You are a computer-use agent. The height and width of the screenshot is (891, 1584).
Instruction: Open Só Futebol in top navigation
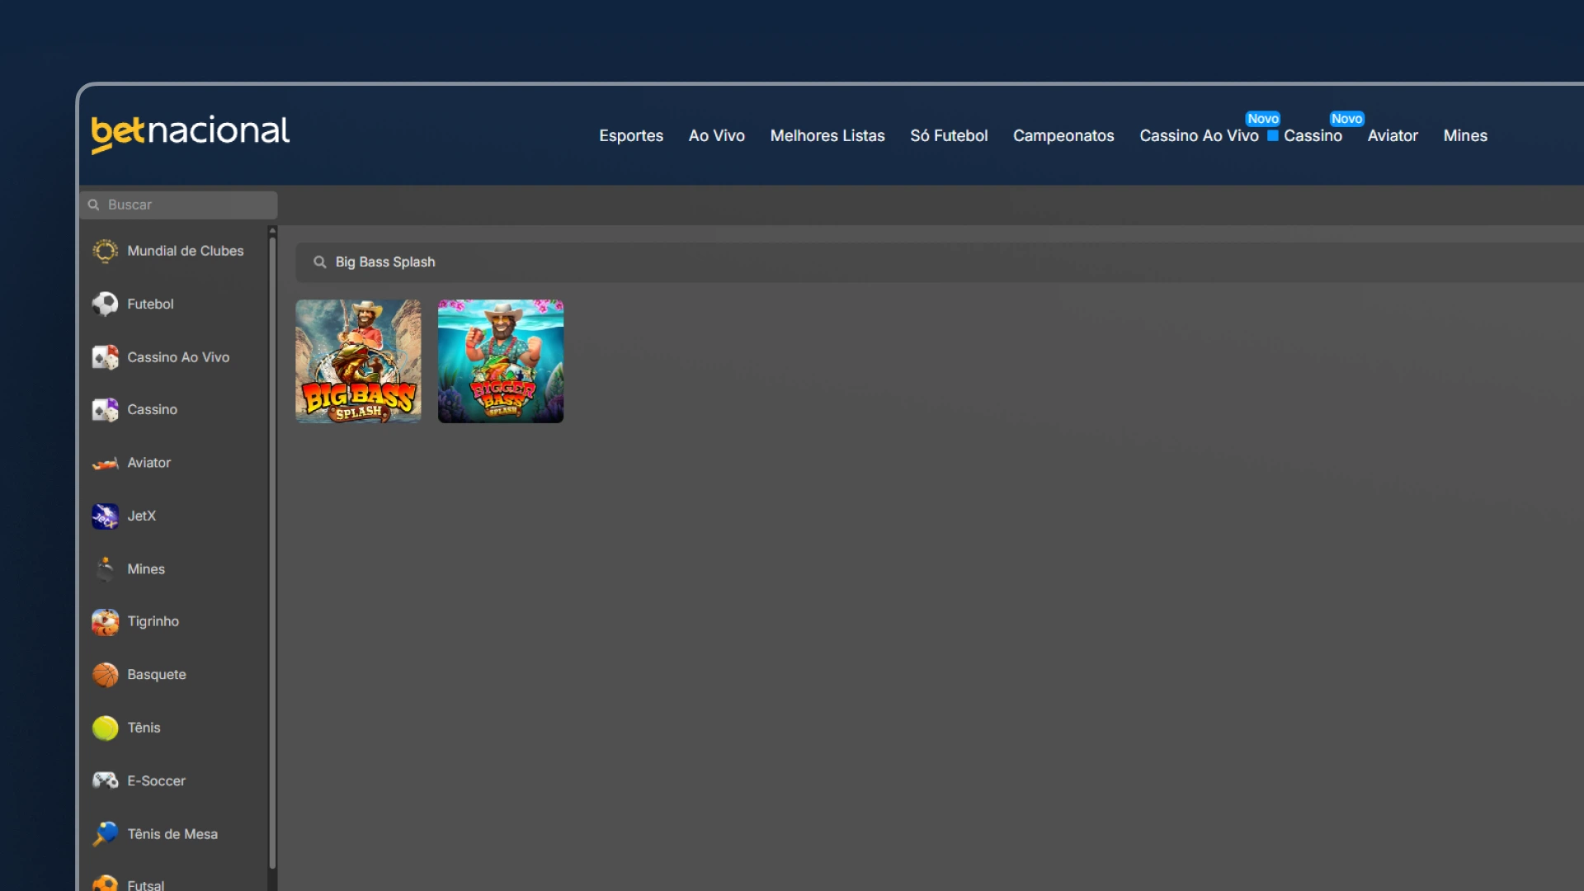949,136
